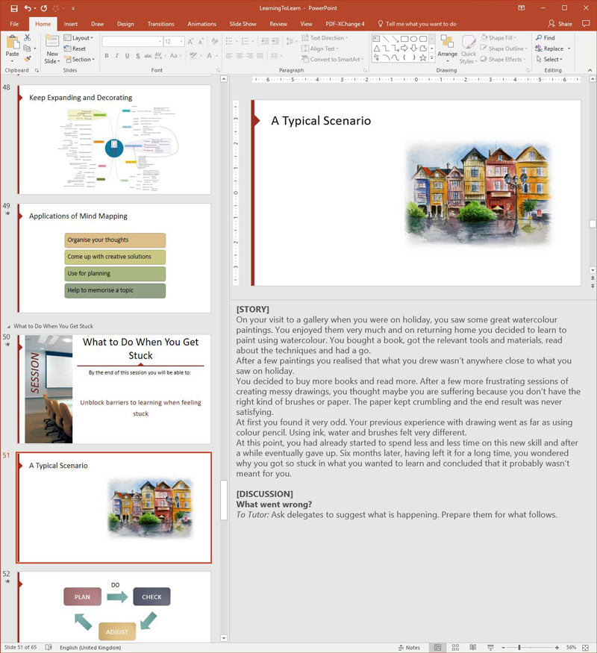Toggle Strikethrough on text
Image resolution: width=597 pixels, height=653 pixels.
tap(148, 55)
